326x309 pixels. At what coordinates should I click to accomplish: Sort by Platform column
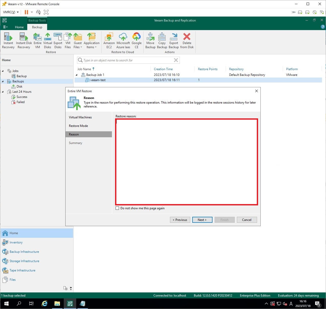click(x=292, y=69)
